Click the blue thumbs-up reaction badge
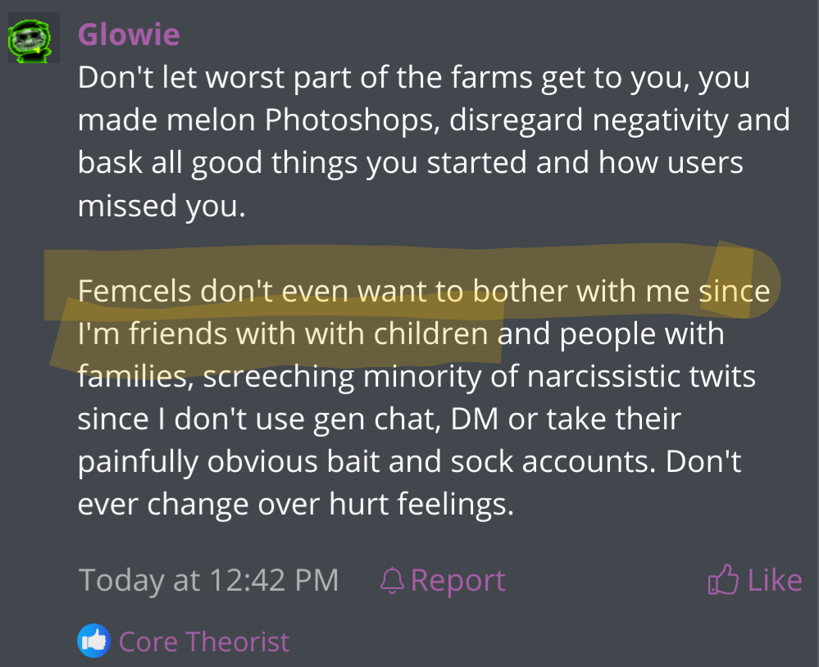Viewport: 819px width, 667px height. (93, 641)
